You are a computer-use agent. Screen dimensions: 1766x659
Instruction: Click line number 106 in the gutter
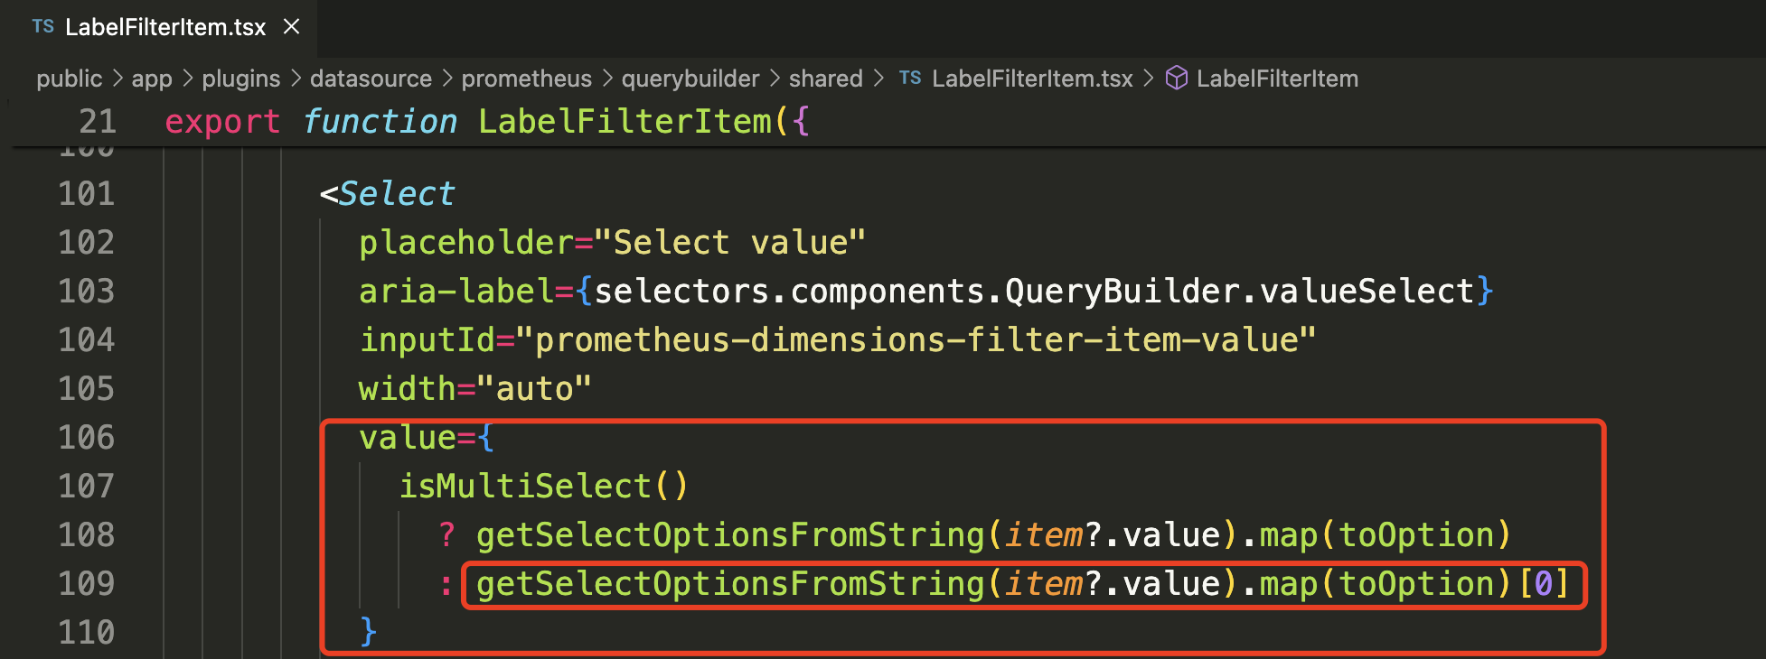86,437
